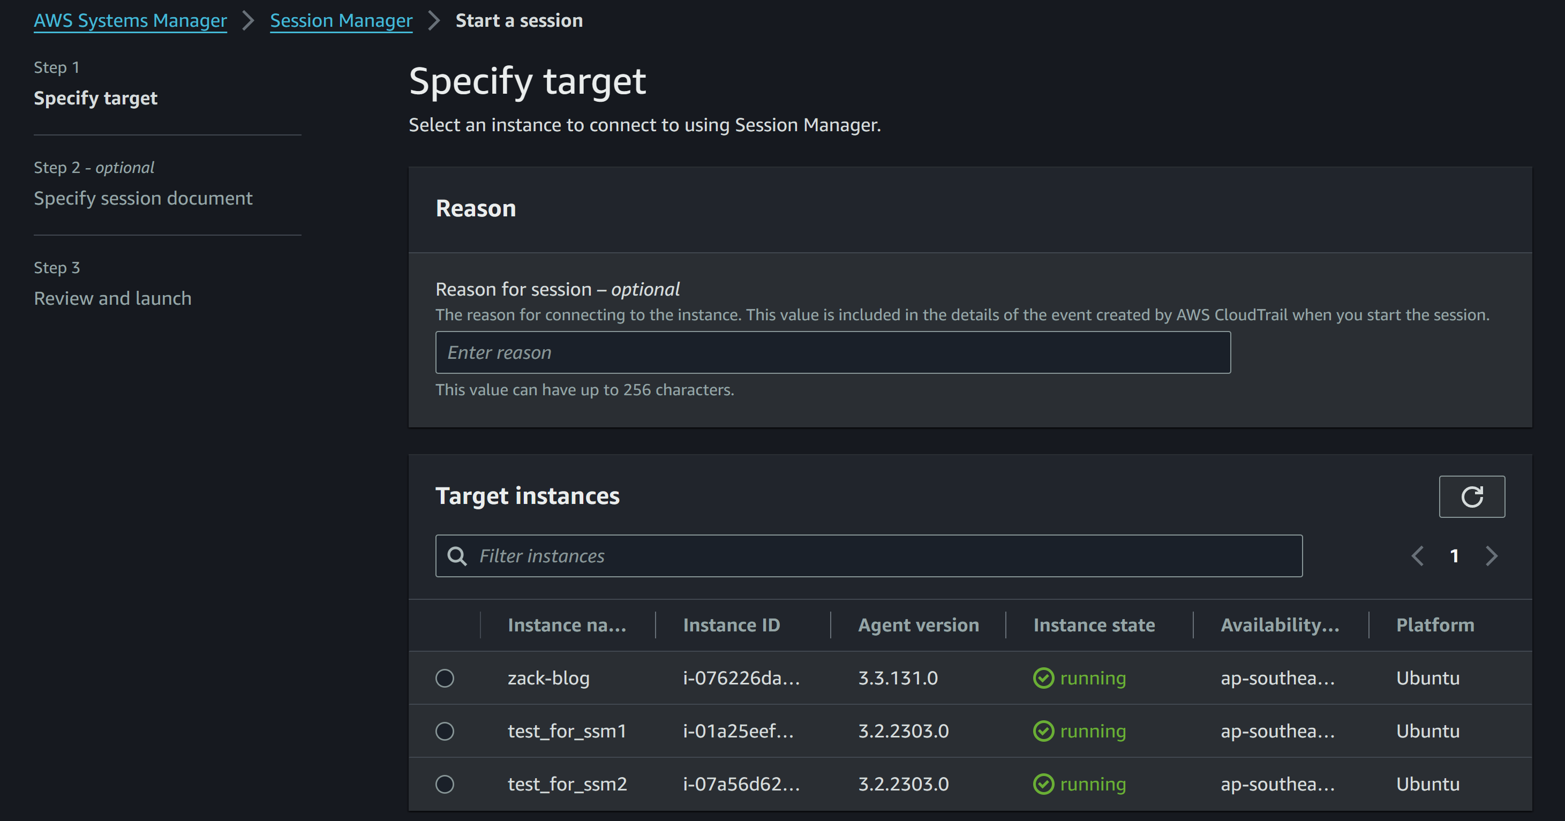Click the Reason for session optional label
The height and width of the screenshot is (821, 1565).
[557, 289]
